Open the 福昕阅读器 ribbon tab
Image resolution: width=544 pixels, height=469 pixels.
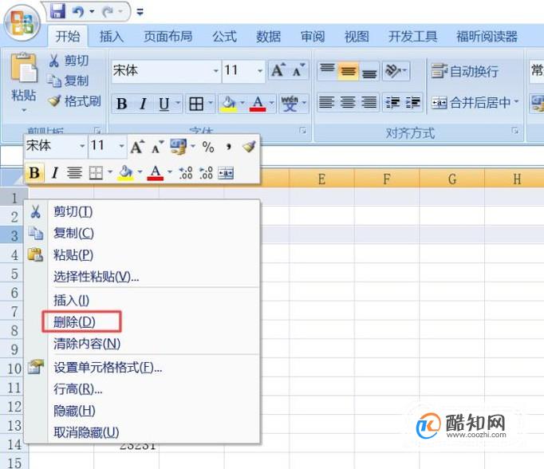[x=487, y=36]
